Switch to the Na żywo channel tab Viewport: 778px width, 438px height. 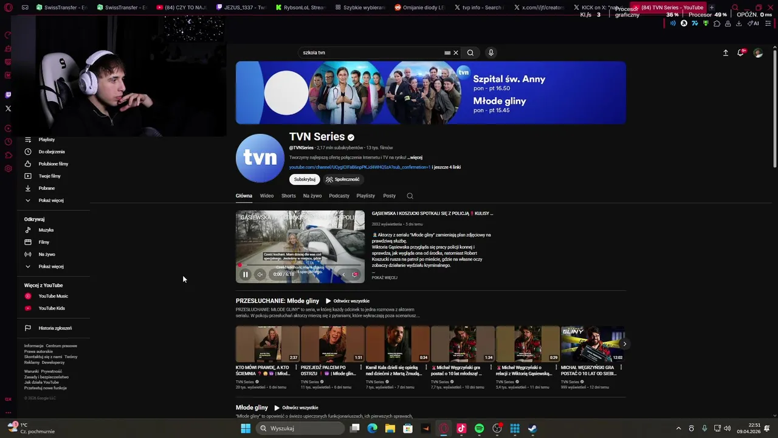click(x=312, y=196)
